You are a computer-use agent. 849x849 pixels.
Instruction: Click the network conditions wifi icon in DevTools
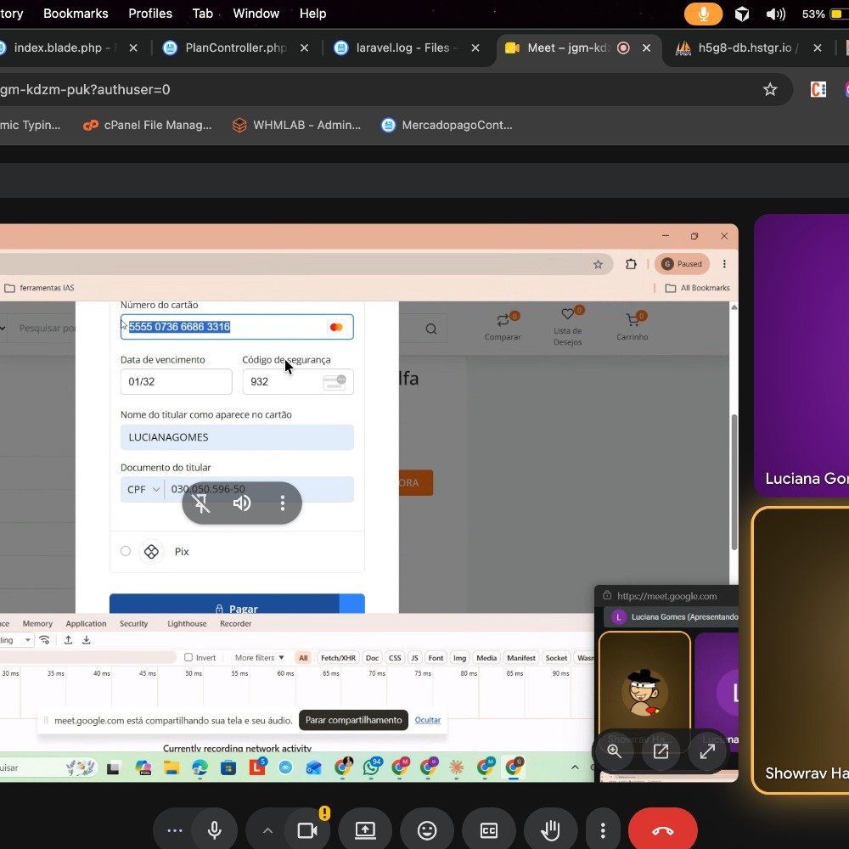tap(45, 640)
